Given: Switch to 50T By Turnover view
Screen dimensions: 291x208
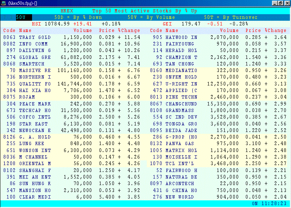Looking at the screenshot, I should (231, 17).
